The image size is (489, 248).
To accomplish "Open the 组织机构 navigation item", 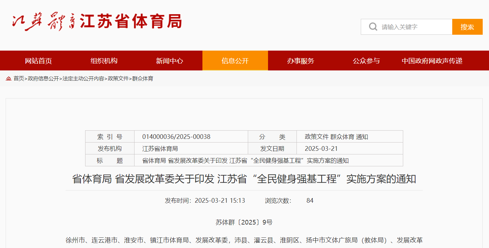I will 104,61.
